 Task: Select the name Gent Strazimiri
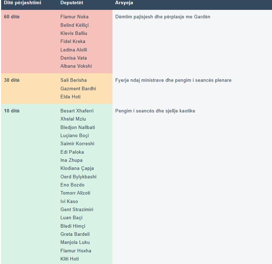point(77,209)
